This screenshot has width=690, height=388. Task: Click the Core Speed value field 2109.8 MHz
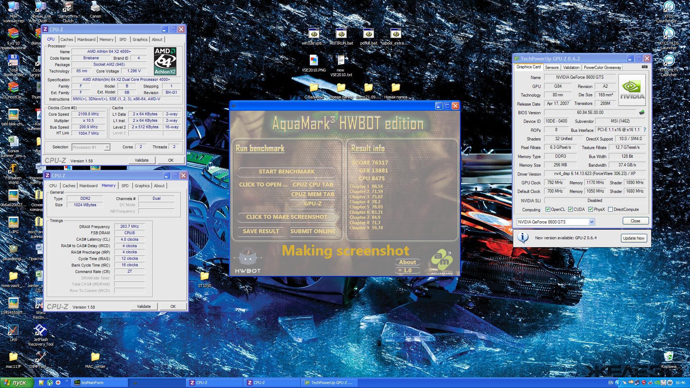89,114
